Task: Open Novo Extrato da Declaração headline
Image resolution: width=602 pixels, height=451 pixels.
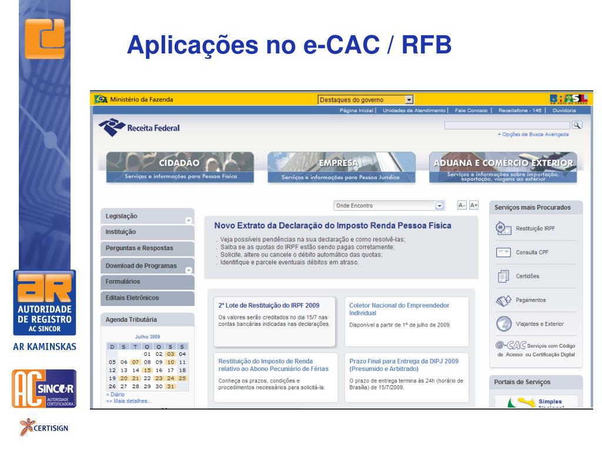Action: point(333,225)
